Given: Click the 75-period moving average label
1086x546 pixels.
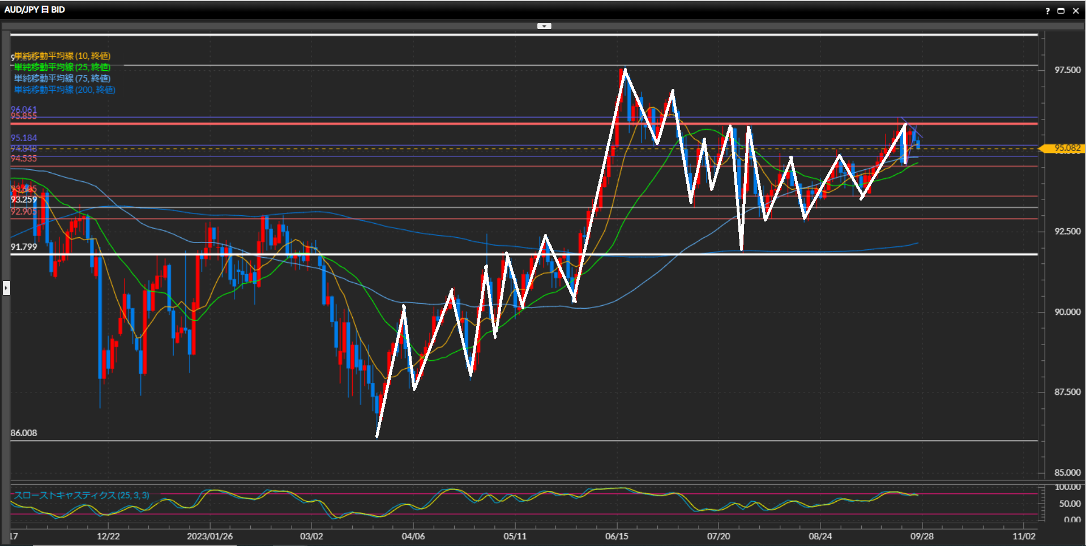Looking at the screenshot, I should (x=62, y=79).
